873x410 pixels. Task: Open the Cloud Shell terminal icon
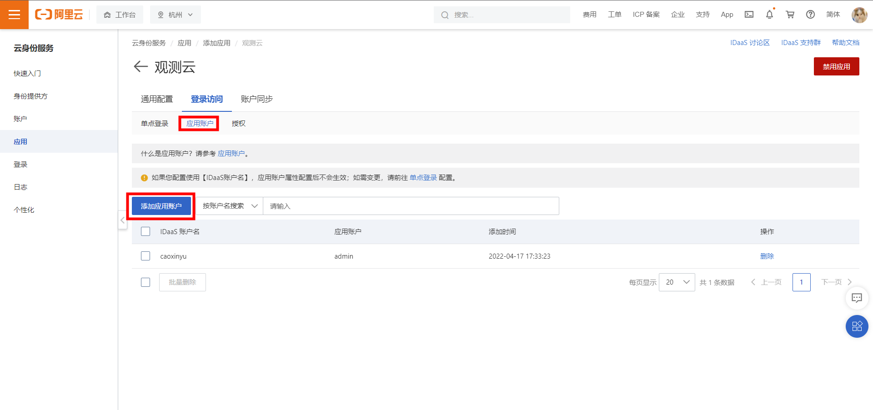[x=749, y=15]
